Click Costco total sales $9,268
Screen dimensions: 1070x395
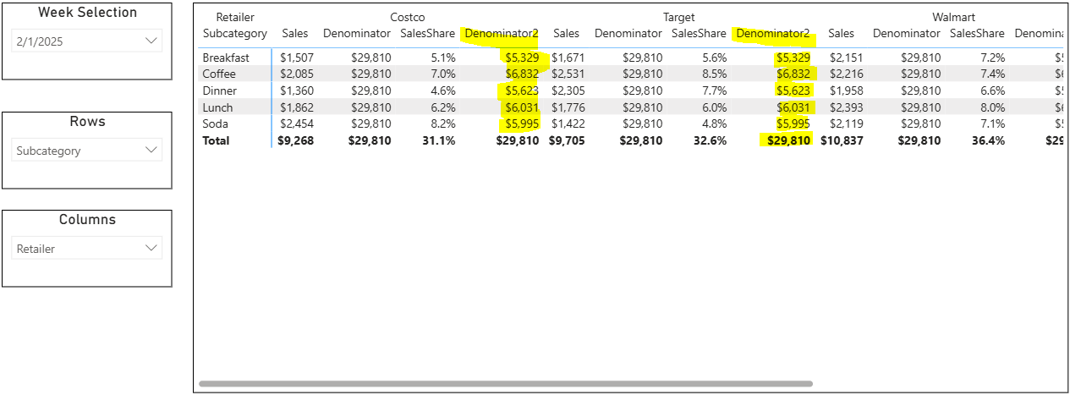point(296,140)
